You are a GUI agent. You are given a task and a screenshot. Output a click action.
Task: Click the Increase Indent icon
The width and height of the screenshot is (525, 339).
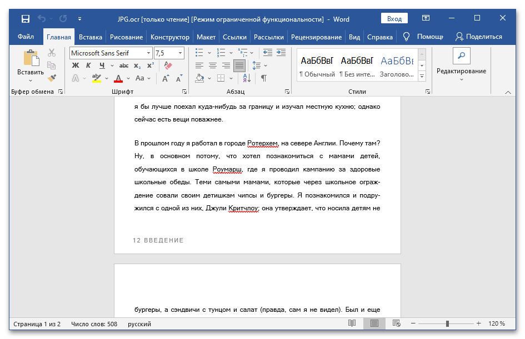point(281,53)
